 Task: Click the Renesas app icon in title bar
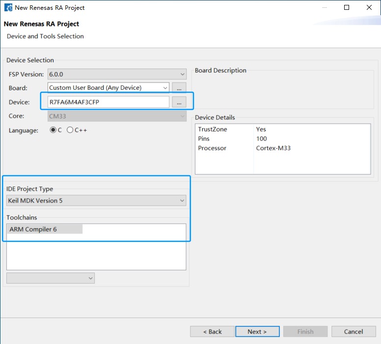coord(8,7)
